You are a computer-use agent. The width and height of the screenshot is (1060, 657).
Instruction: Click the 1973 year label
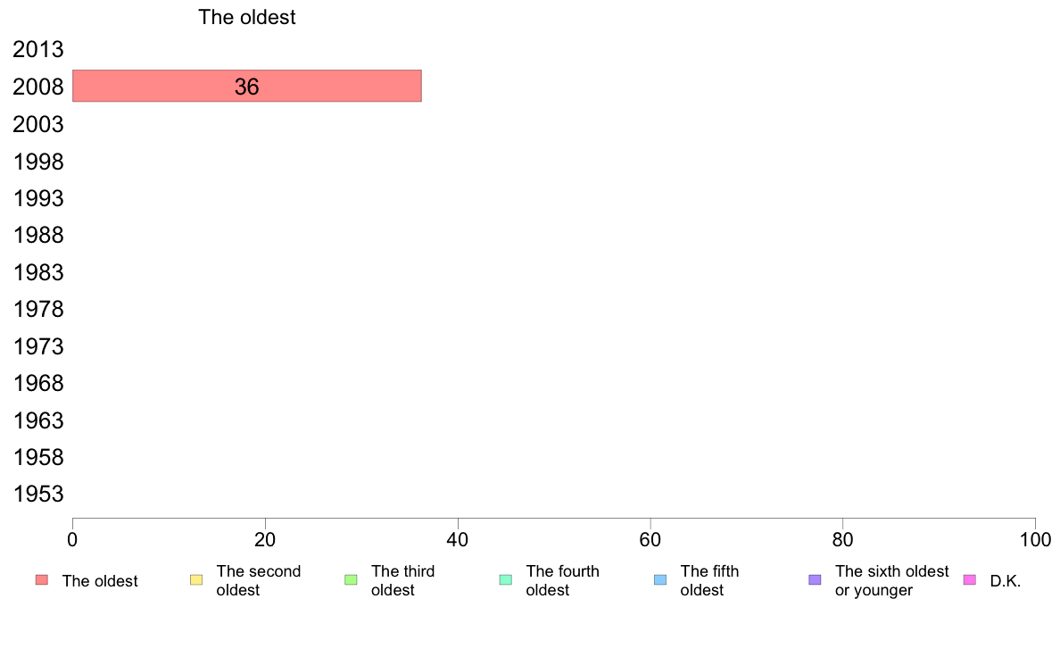38,346
